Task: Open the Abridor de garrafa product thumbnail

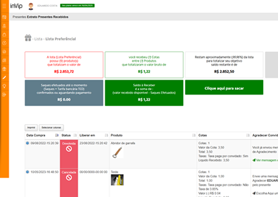Action: pos(117,152)
